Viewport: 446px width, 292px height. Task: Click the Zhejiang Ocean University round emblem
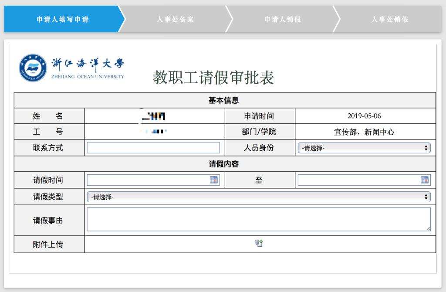pyautogui.click(x=33, y=68)
